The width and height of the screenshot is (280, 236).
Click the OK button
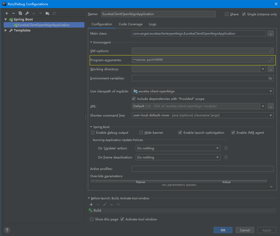(x=223, y=230)
